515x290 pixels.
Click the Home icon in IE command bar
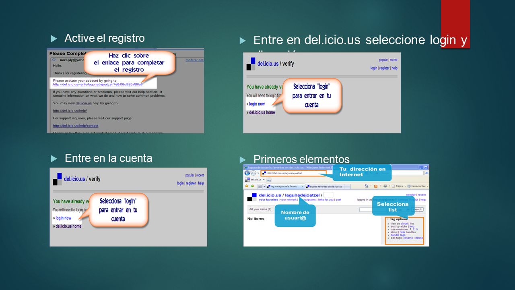(x=367, y=186)
